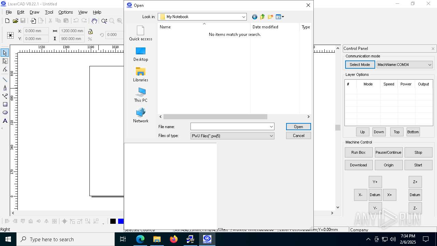Click the Up One Level folder icon
The height and width of the screenshot is (246, 437).
coord(262,17)
